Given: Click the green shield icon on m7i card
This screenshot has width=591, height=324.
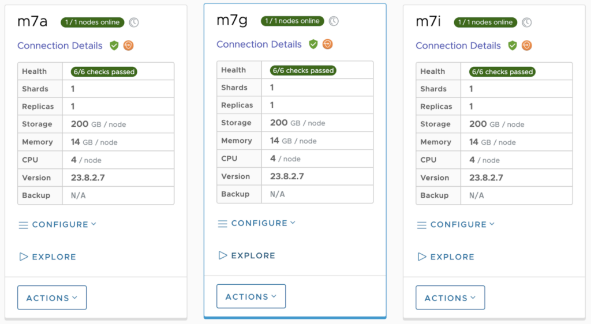Looking at the screenshot, I should [x=513, y=46].
